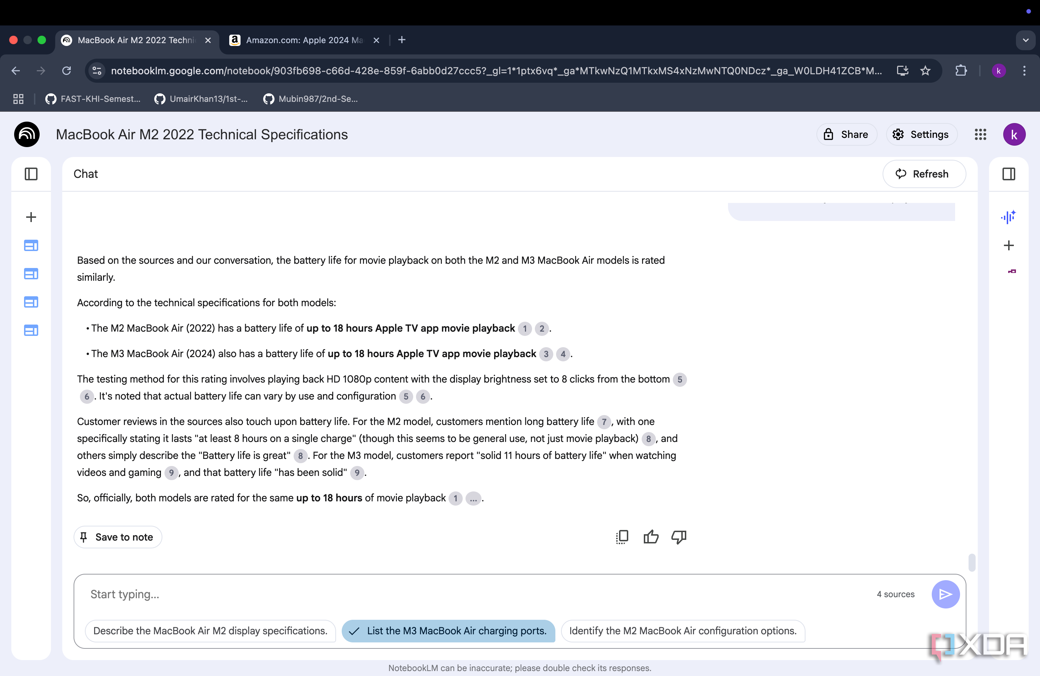
Task: Open the Google apps grid
Action: 980,134
